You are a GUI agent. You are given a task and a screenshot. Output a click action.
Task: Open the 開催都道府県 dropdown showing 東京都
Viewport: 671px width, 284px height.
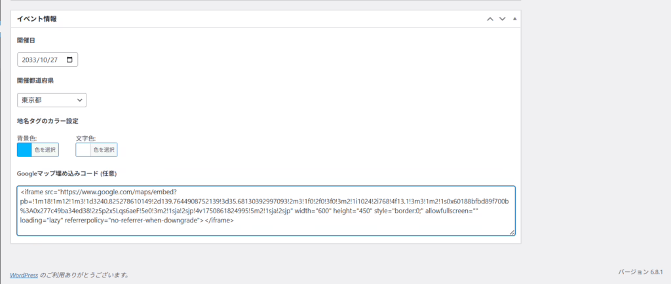pos(52,100)
